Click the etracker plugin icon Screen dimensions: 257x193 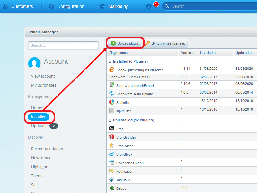tap(111, 69)
